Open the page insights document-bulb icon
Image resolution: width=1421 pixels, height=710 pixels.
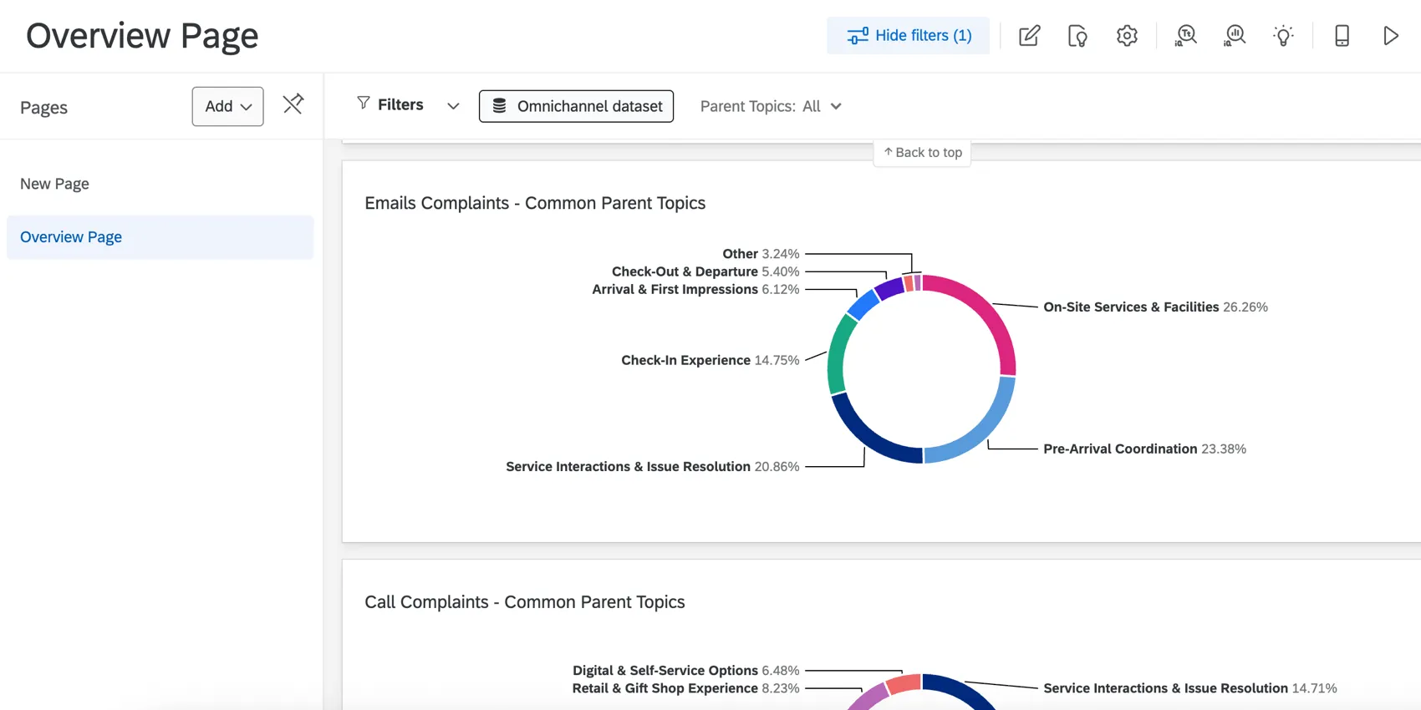1077,36
